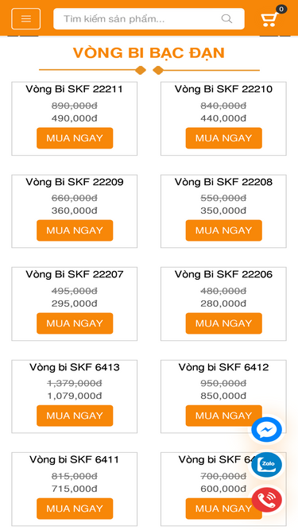Open the VÒNG BI BẠC ĐẠN category heading
298x530 pixels.
pos(149,53)
